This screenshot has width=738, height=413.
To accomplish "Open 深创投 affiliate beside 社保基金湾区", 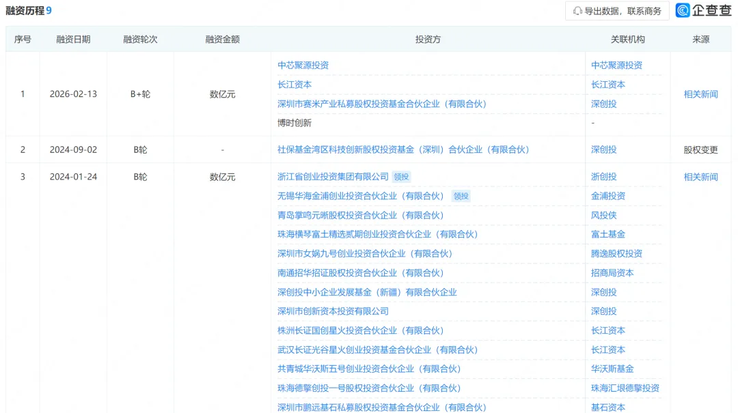I will coord(604,149).
